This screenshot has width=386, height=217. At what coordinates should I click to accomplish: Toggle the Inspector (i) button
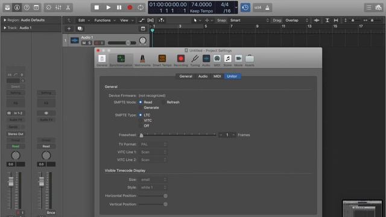click(17, 7)
